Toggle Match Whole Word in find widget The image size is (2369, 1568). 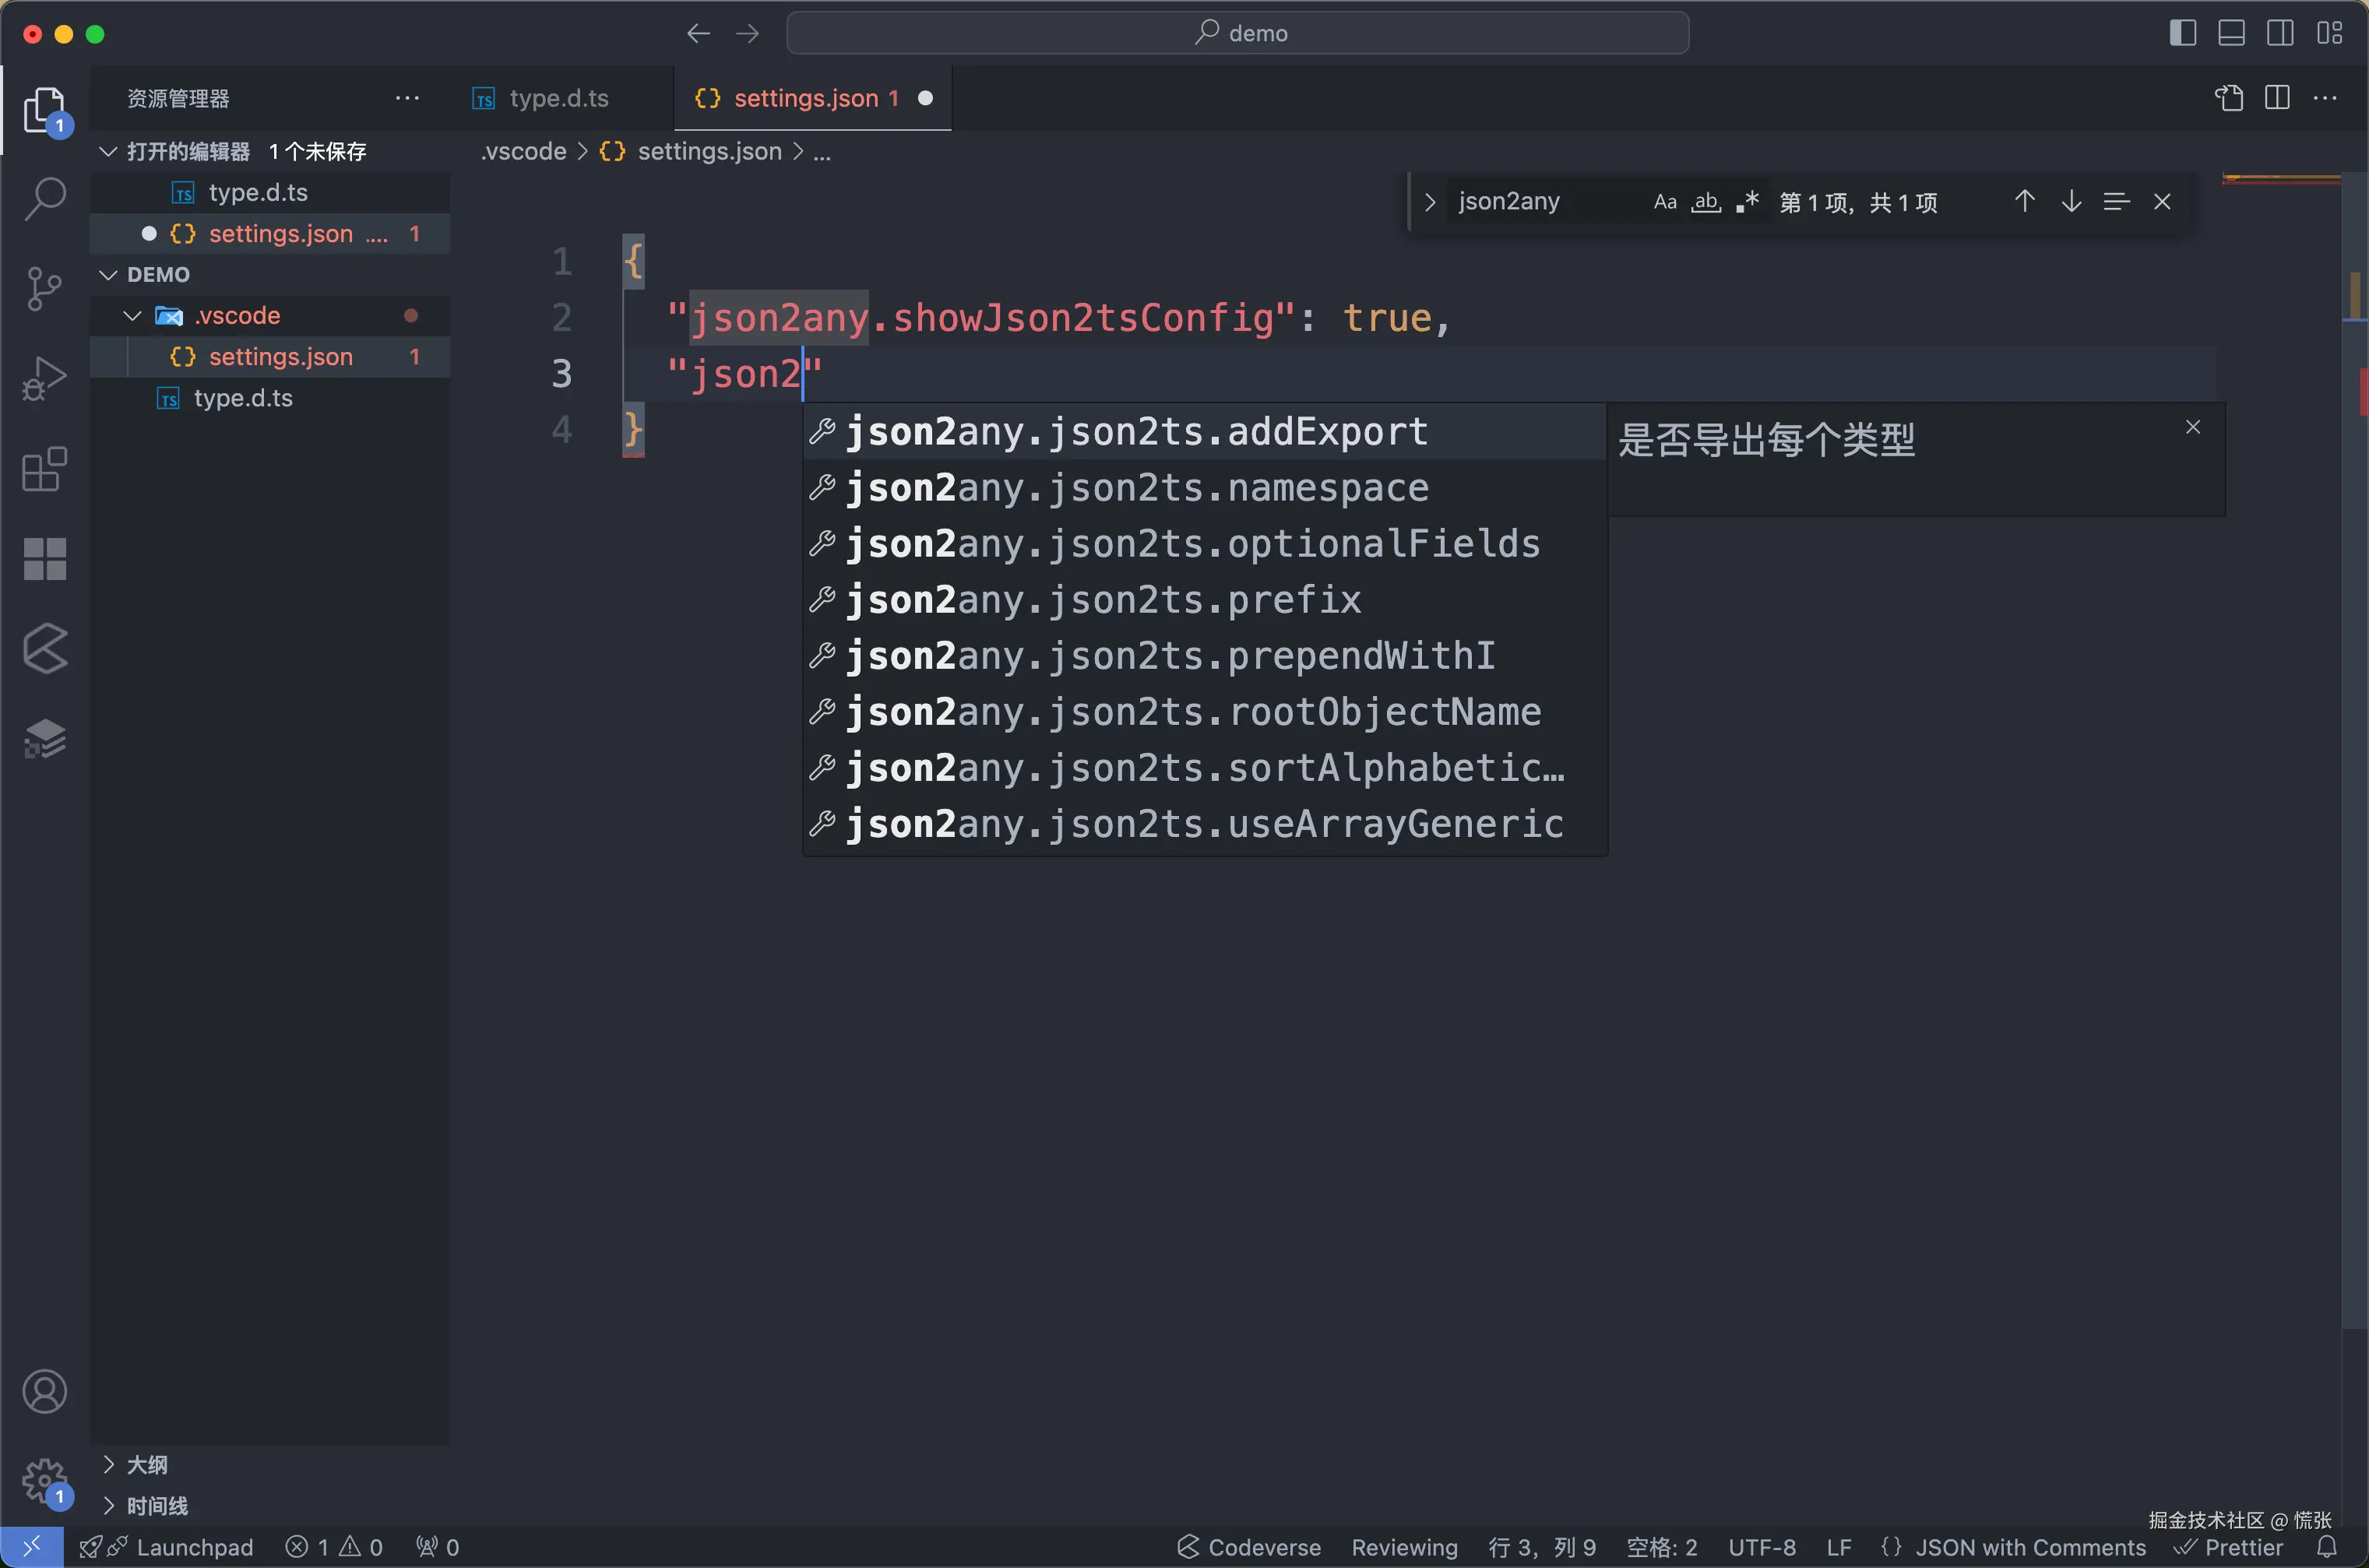1706,202
